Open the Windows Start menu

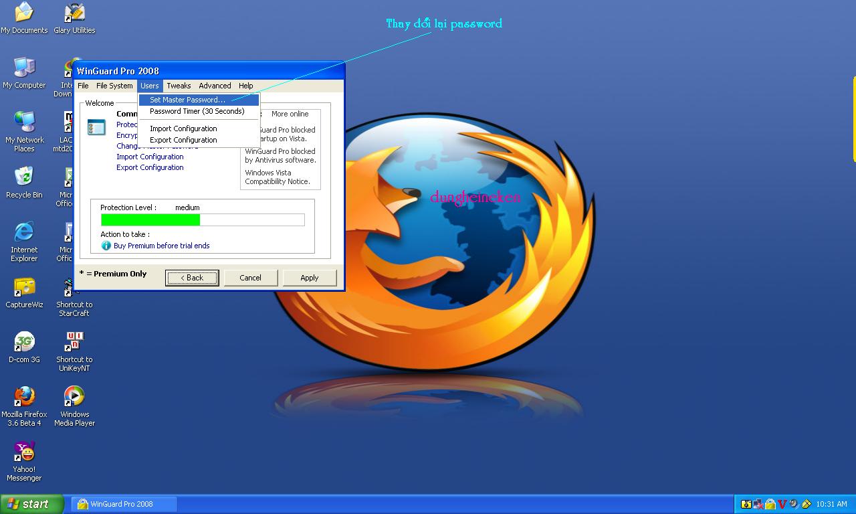click(x=32, y=504)
